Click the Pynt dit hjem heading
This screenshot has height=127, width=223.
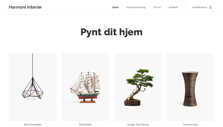[111, 32]
